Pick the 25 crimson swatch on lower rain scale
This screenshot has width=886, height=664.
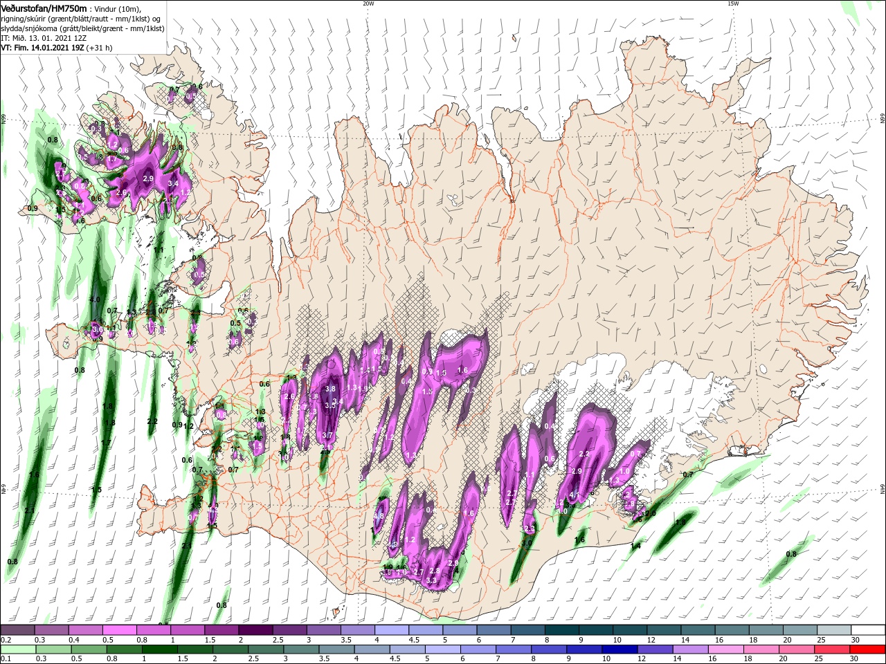pos(832,649)
